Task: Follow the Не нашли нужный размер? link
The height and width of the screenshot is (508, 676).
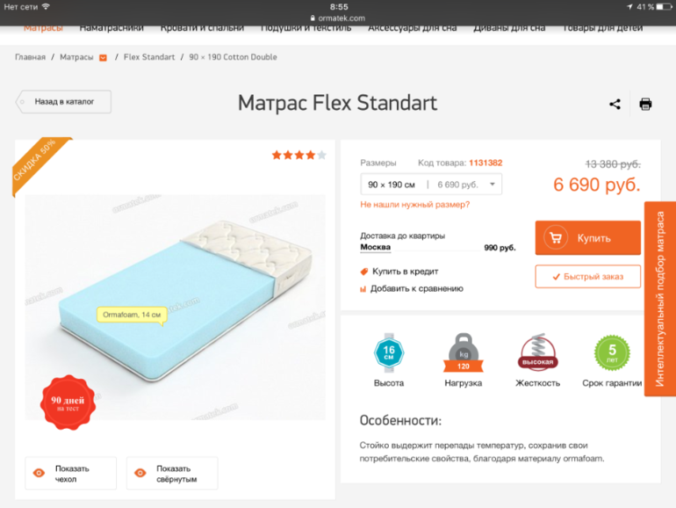Action: (414, 205)
